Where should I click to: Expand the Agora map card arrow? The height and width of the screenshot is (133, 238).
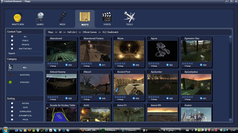click(149, 38)
